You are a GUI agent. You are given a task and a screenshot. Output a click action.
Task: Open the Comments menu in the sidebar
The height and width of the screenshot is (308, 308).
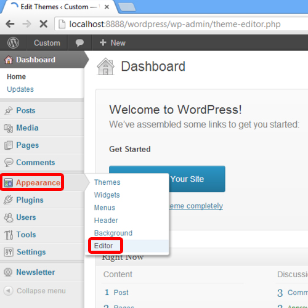click(x=42, y=163)
